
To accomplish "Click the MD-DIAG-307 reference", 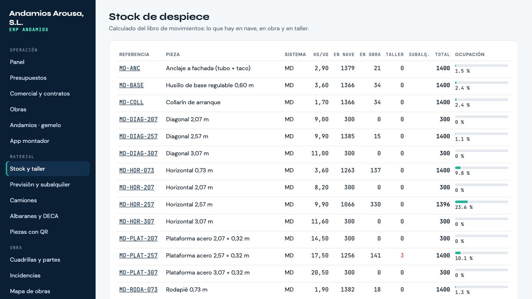I will point(138,153).
